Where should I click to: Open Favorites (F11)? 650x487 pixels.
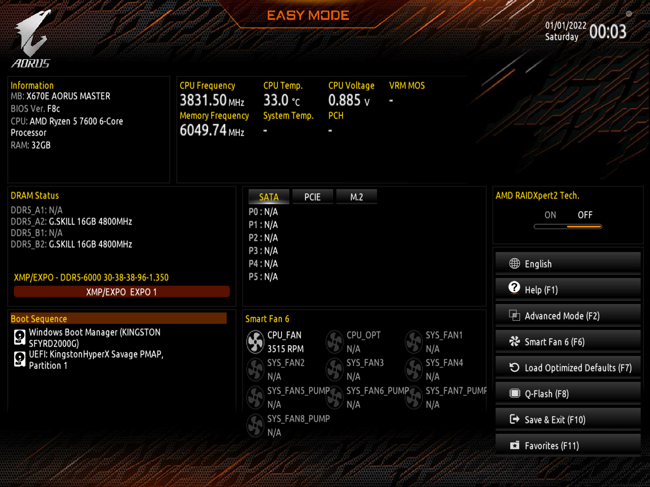tap(568, 446)
